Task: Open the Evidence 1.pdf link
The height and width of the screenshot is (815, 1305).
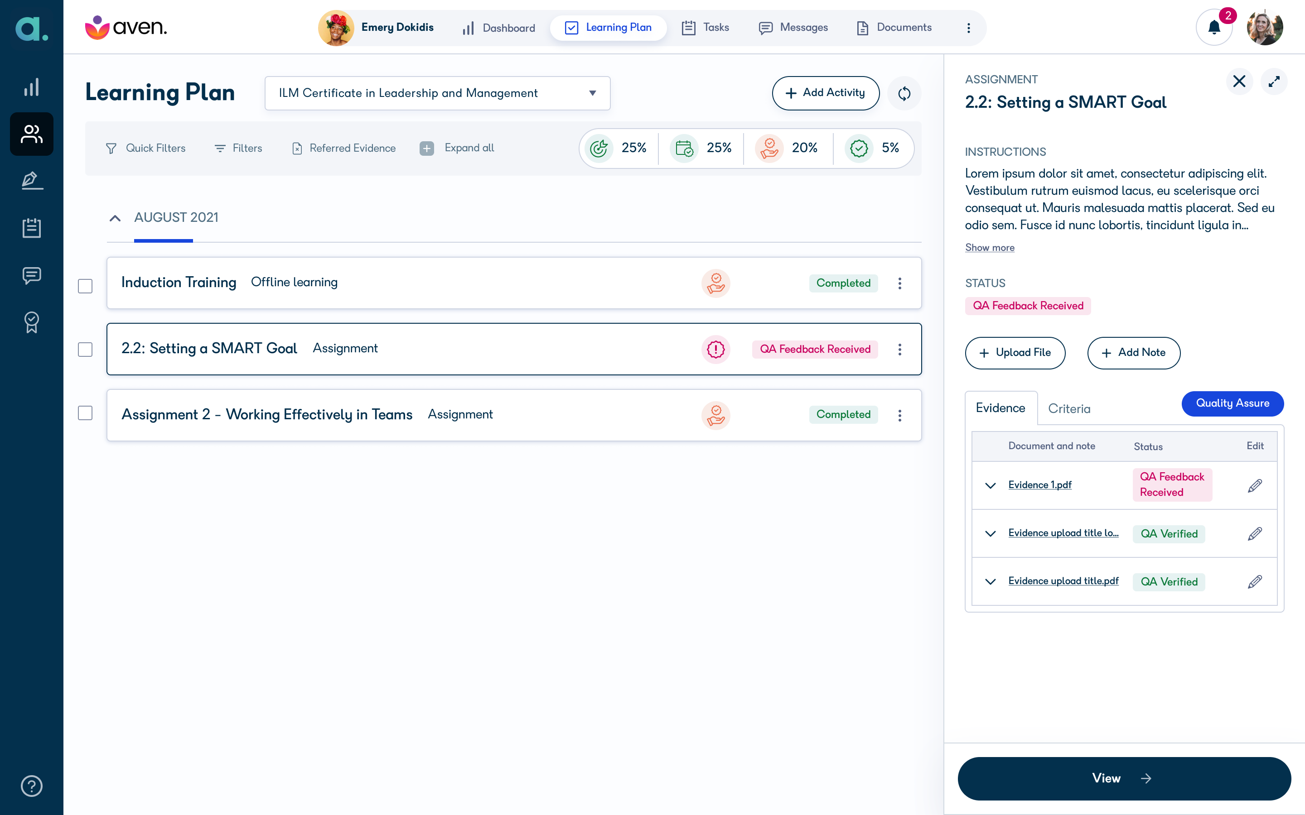Action: pyautogui.click(x=1039, y=484)
